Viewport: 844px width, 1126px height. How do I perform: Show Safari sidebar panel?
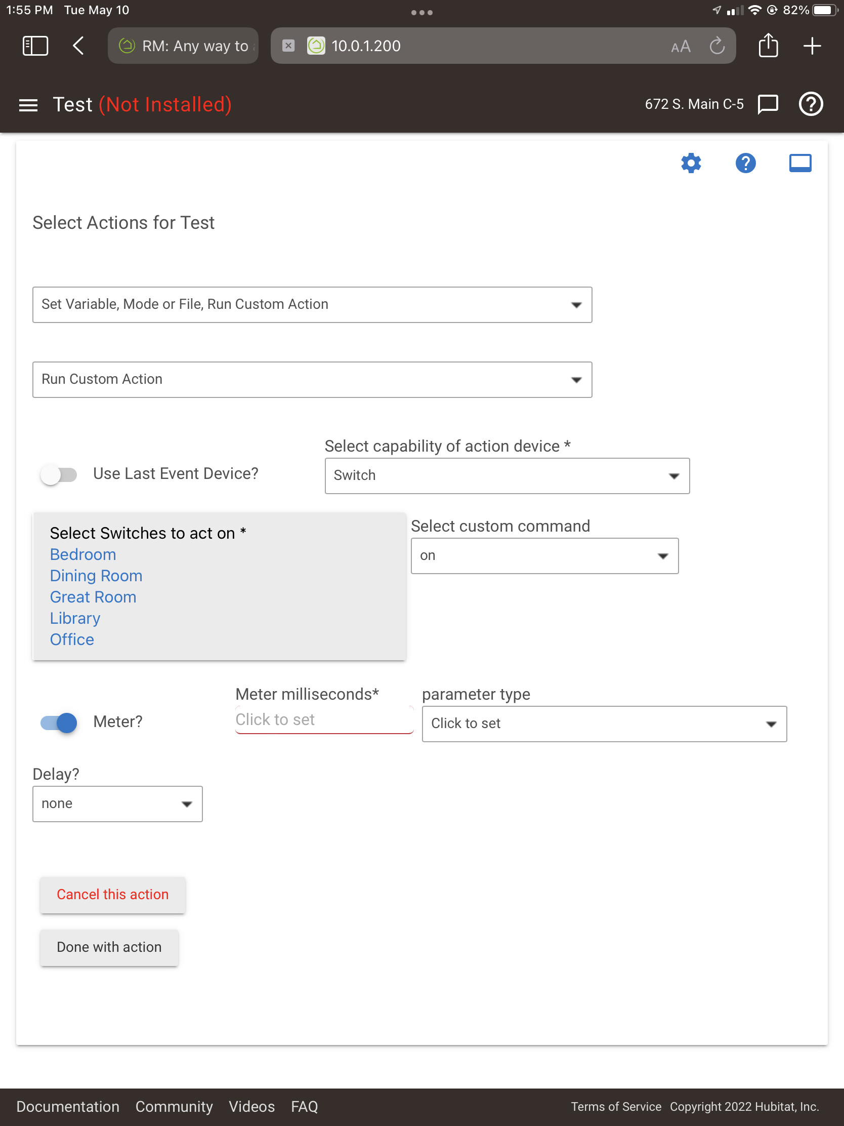(x=35, y=46)
